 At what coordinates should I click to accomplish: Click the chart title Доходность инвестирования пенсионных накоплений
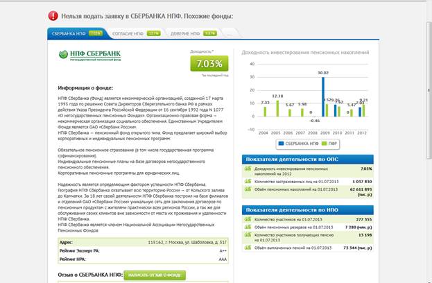tap(305, 52)
